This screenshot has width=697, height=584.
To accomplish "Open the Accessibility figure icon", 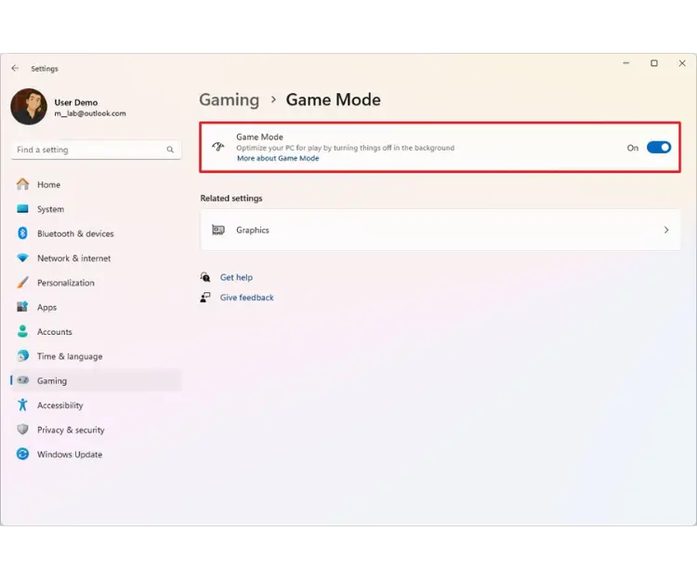I will tap(22, 405).
